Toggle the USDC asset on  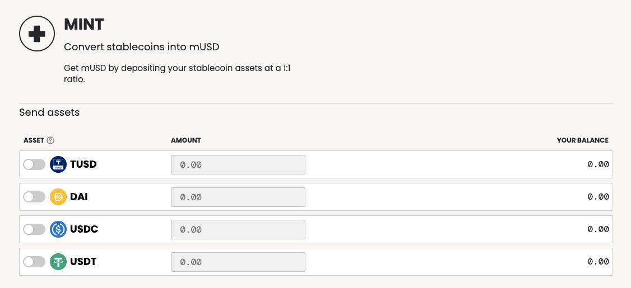(x=34, y=229)
